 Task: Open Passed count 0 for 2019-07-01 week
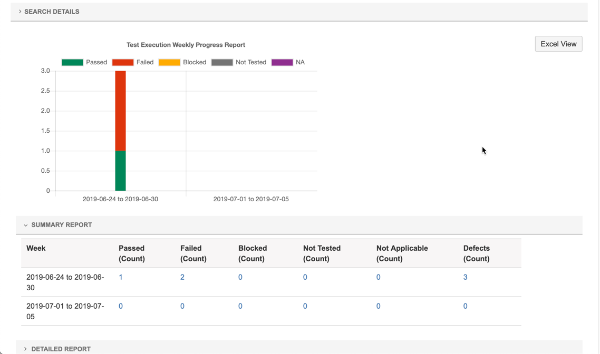click(x=121, y=306)
